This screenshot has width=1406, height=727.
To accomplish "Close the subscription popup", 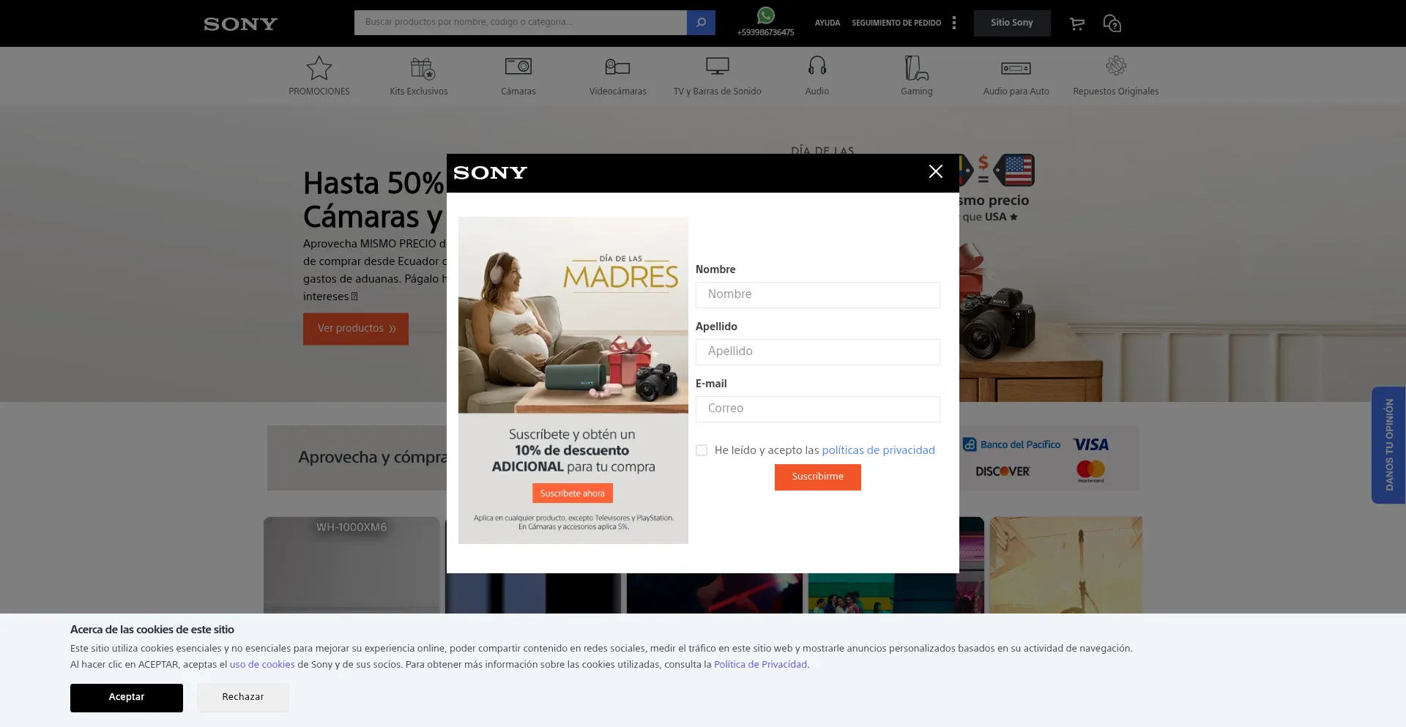I will tap(935, 171).
